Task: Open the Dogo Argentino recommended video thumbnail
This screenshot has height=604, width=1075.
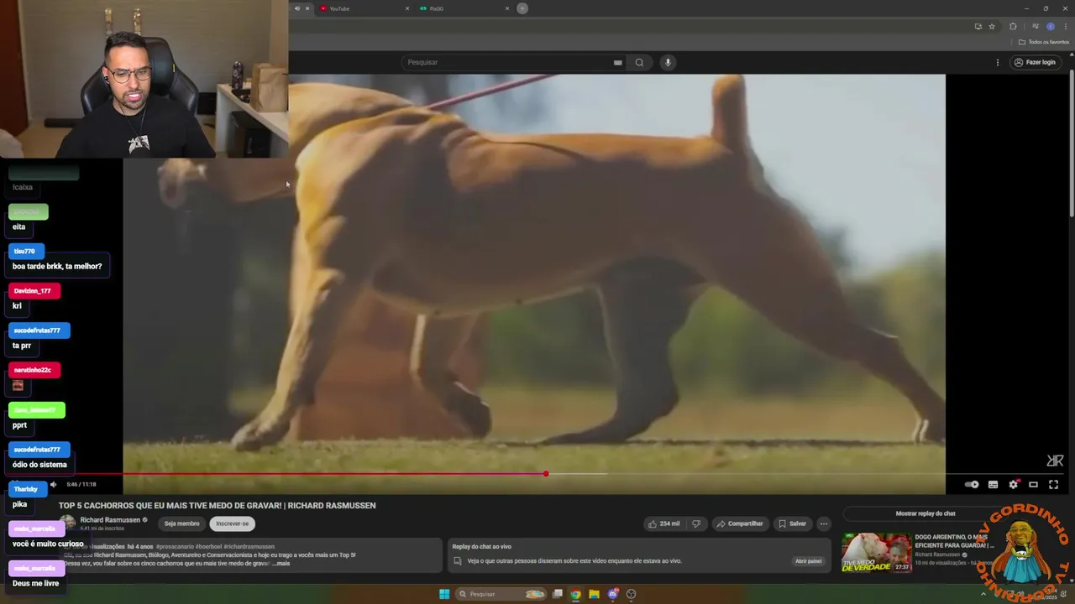Action: click(x=876, y=553)
